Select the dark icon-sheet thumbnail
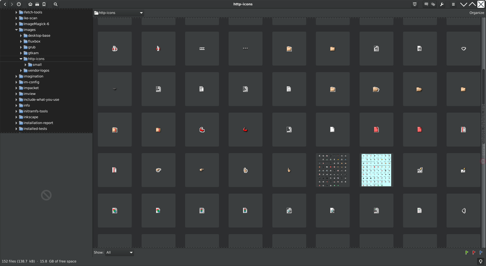Viewport: 486px width, 266px height. click(x=333, y=170)
